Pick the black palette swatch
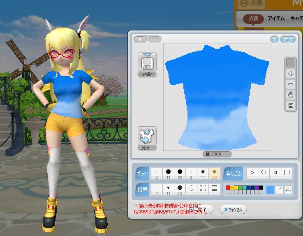This screenshot has height=236, width=303. click(261, 187)
